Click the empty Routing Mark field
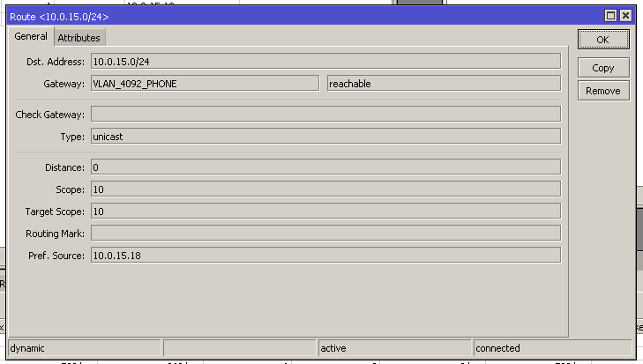The image size is (643, 364). click(x=325, y=234)
